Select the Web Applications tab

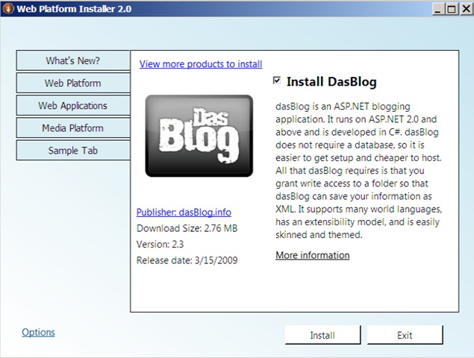[73, 105]
